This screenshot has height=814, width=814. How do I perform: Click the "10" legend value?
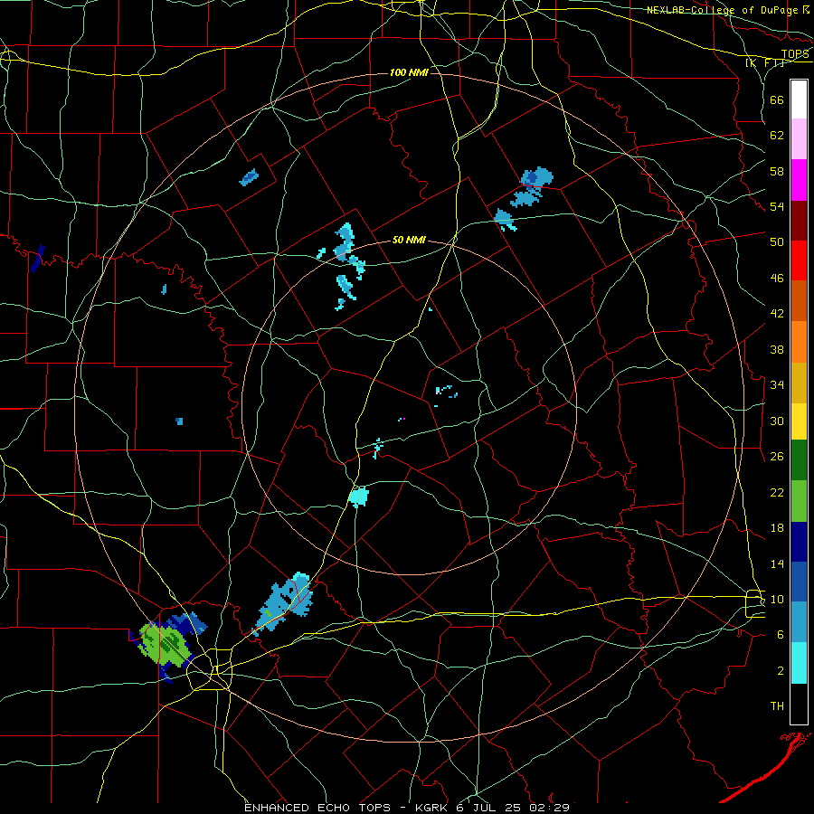coord(777,599)
